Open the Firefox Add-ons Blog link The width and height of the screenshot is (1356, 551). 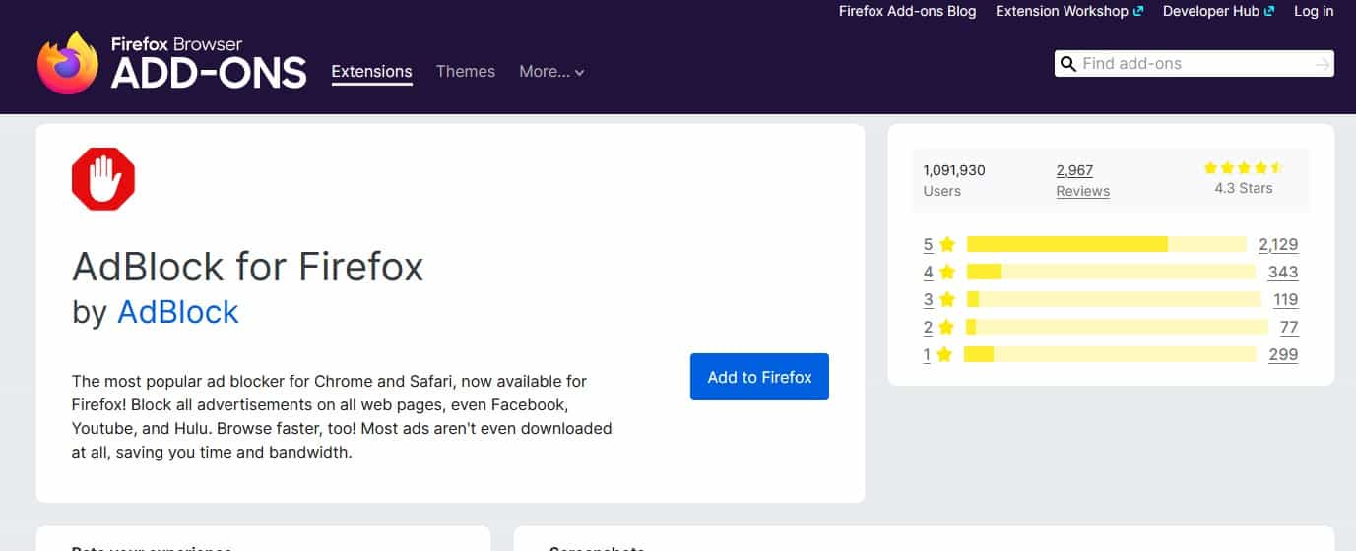click(907, 11)
